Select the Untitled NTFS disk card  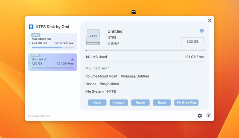pyautogui.click(x=53, y=62)
